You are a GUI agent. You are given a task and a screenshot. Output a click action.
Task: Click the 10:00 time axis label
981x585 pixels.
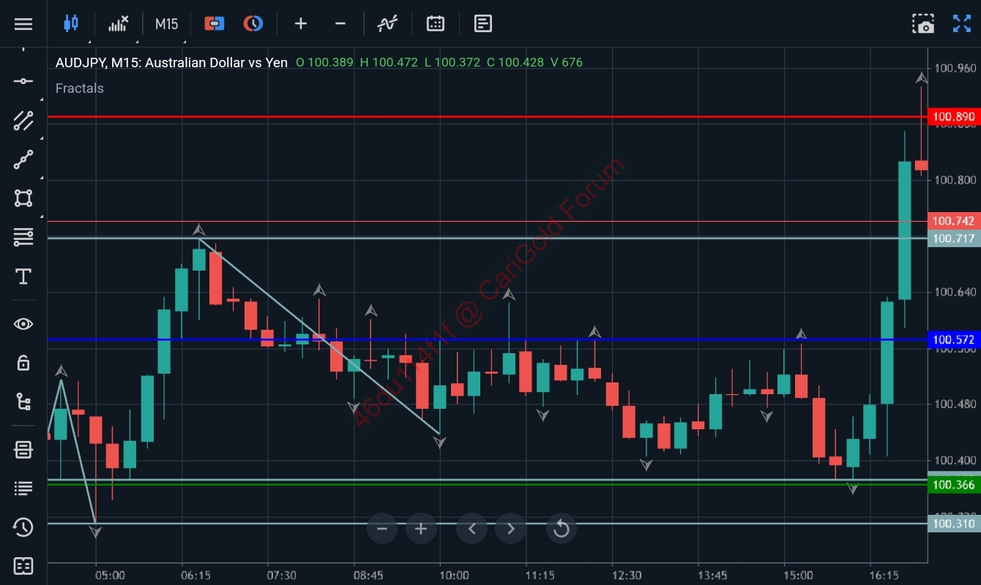[x=454, y=575]
